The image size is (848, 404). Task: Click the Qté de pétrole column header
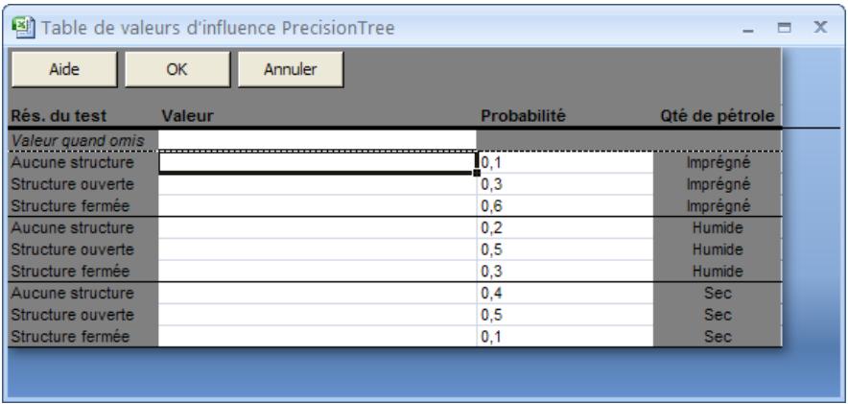click(718, 116)
